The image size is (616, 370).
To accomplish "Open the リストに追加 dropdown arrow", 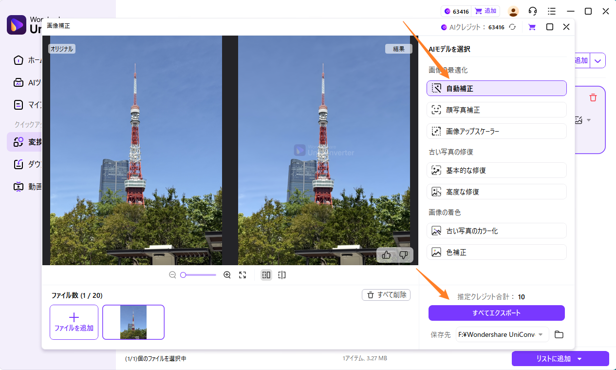I will coord(579,359).
